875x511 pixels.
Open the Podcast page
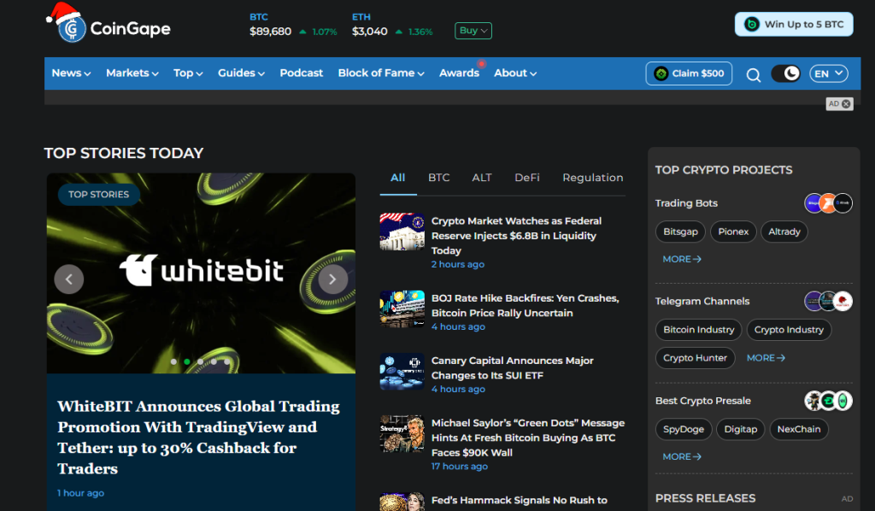coord(302,73)
